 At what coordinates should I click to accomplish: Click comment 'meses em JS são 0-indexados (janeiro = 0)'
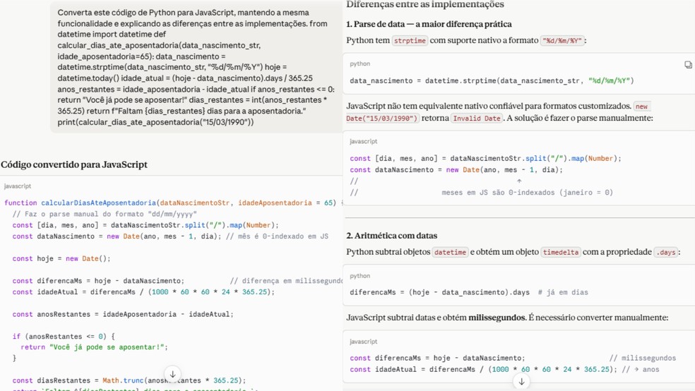(x=527, y=193)
